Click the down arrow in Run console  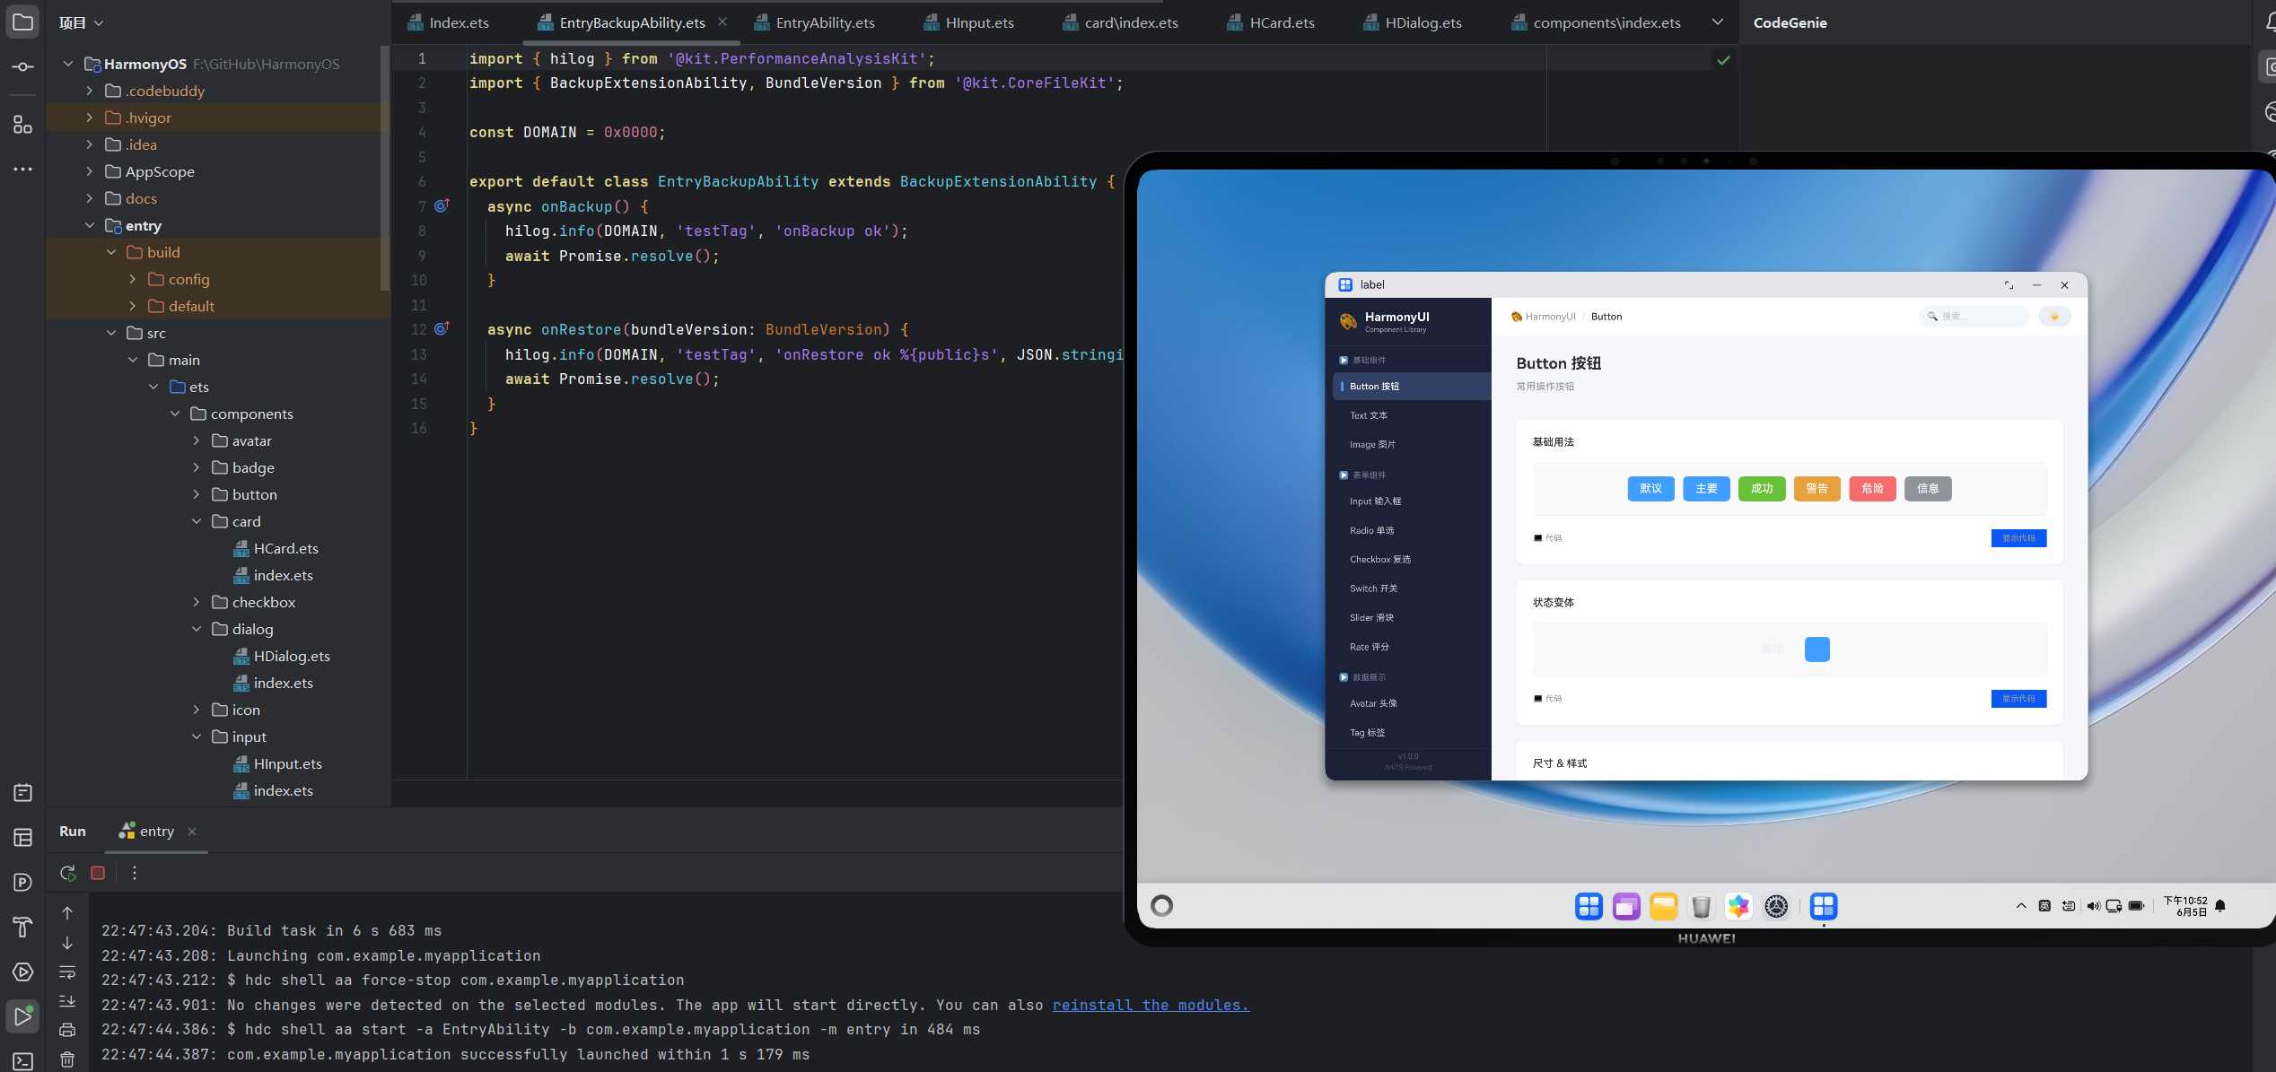click(x=67, y=943)
